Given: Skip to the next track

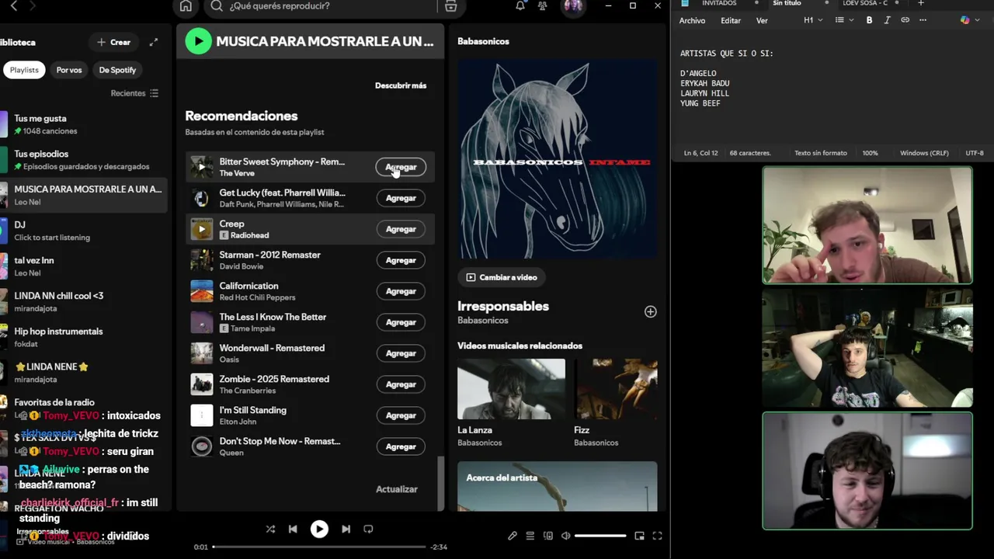Looking at the screenshot, I should (346, 529).
